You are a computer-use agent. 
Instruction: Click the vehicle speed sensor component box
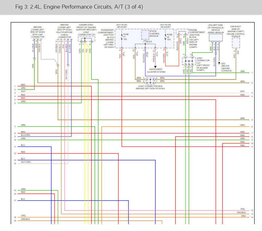(216, 38)
